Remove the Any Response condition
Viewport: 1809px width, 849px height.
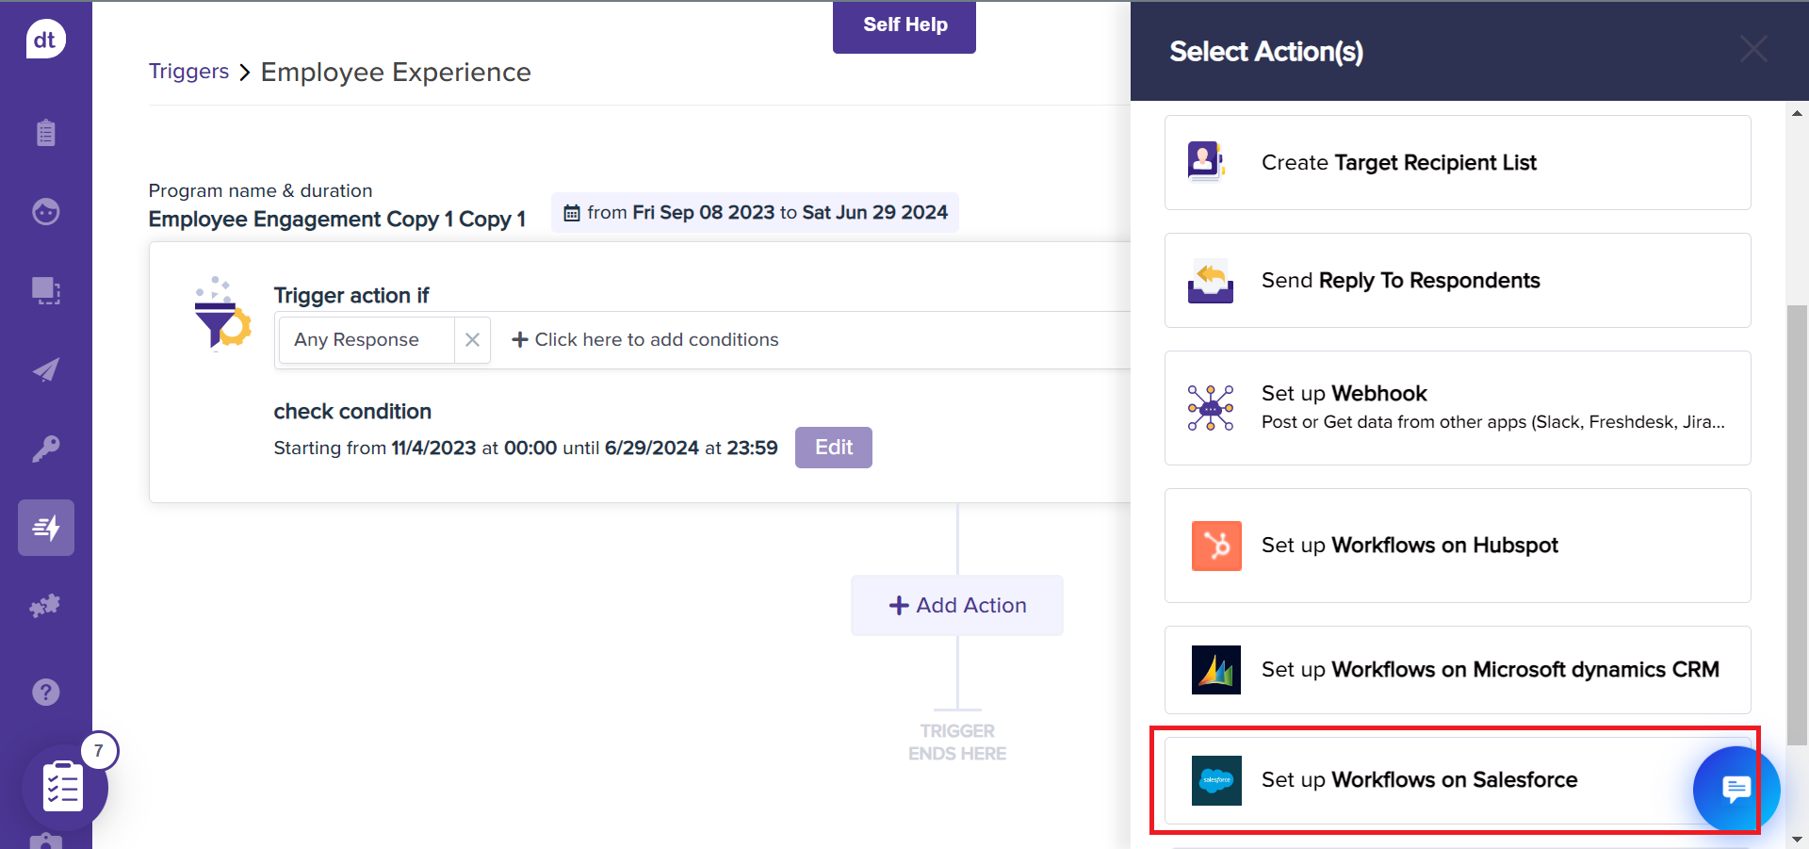[472, 340]
